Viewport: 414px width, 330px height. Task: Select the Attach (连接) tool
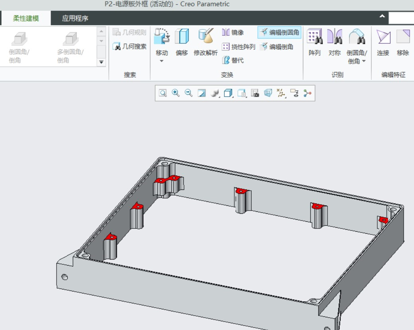[383, 42]
